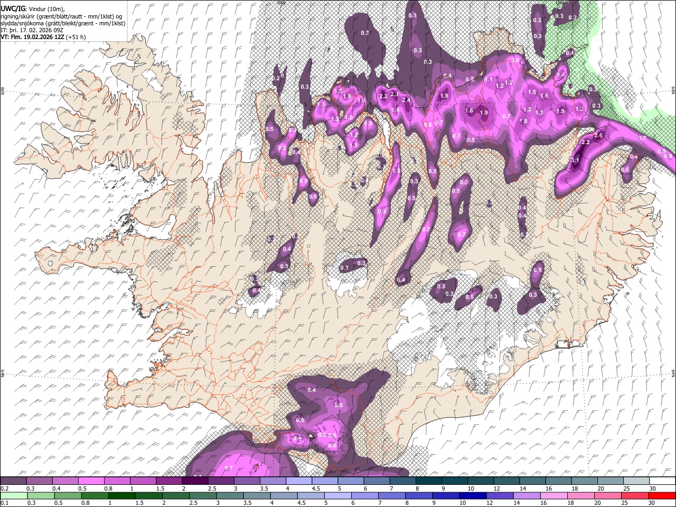
Task: Click the 3.1 snowfall value on the map
Action: pyautogui.click(x=576, y=160)
